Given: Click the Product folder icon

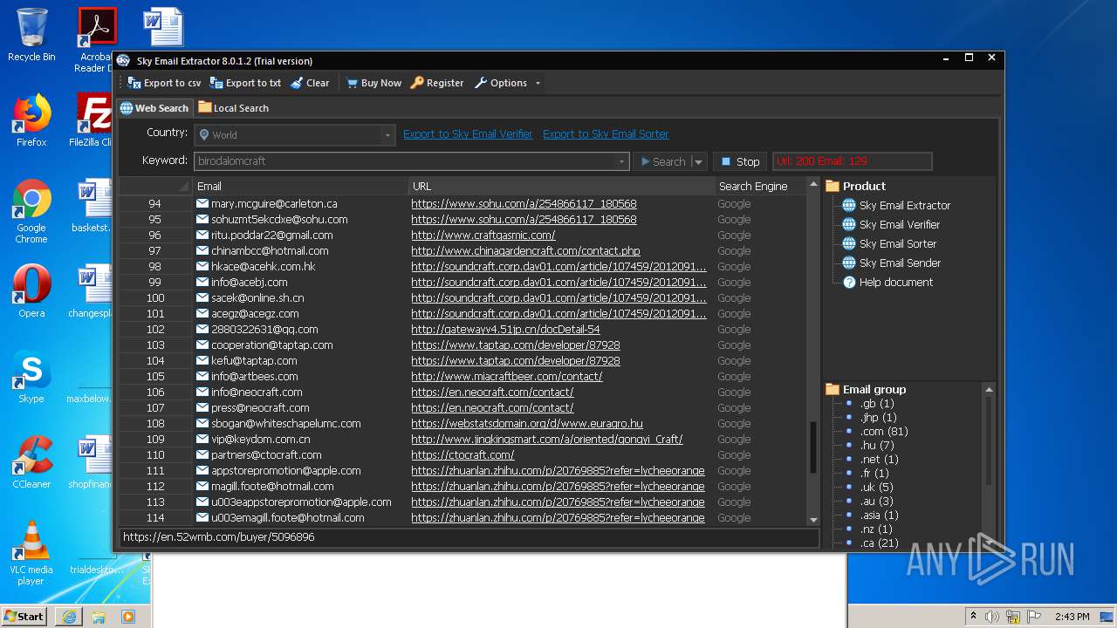Looking at the screenshot, I should [833, 186].
